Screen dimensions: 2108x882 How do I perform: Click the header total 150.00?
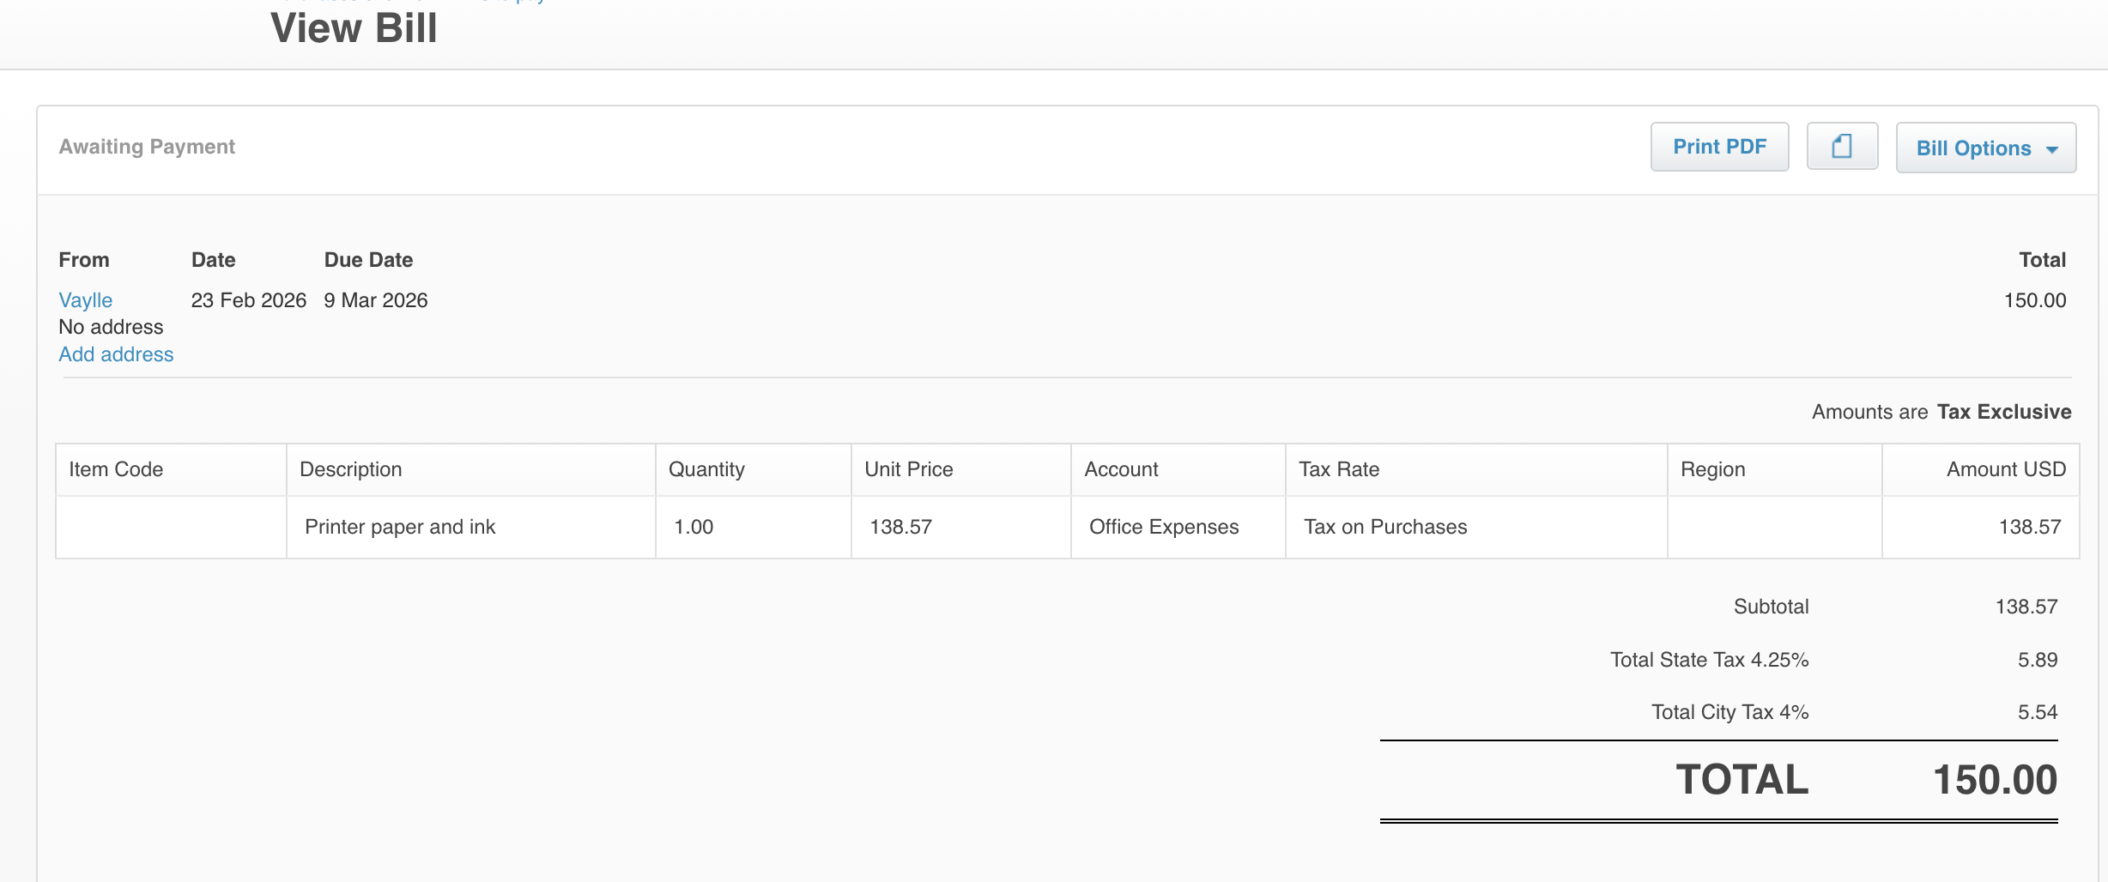[2034, 300]
